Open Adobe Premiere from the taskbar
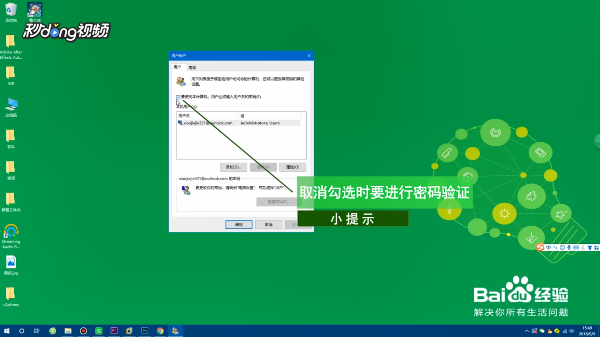Viewport: 600px width, 337px height. [x=114, y=331]
